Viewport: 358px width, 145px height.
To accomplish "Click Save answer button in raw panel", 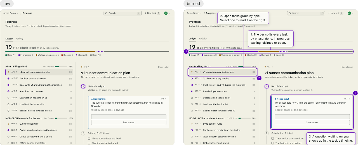I will tap(129, 122).
